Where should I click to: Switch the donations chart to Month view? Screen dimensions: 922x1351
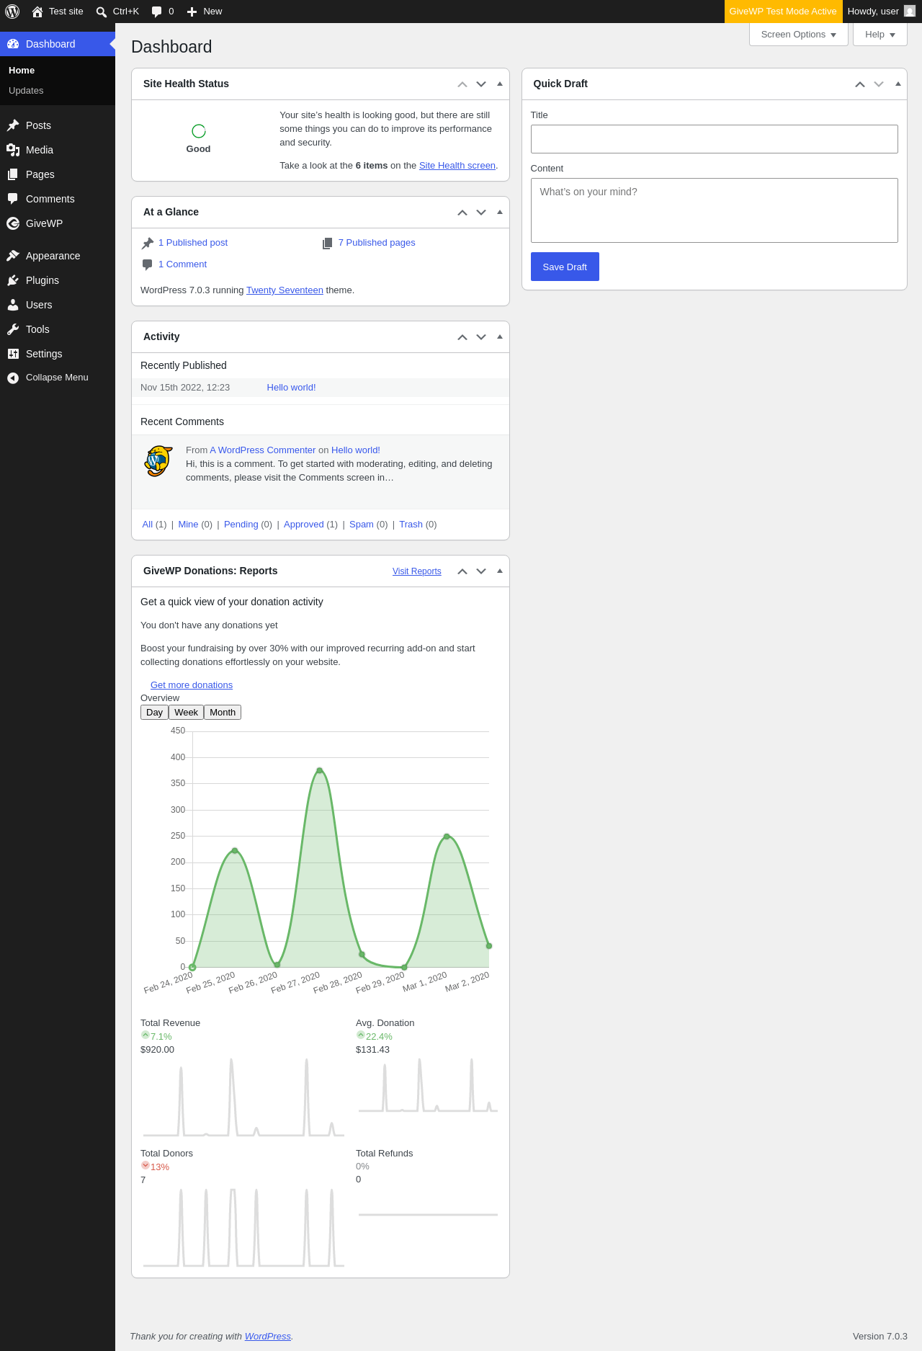[223, 713]
